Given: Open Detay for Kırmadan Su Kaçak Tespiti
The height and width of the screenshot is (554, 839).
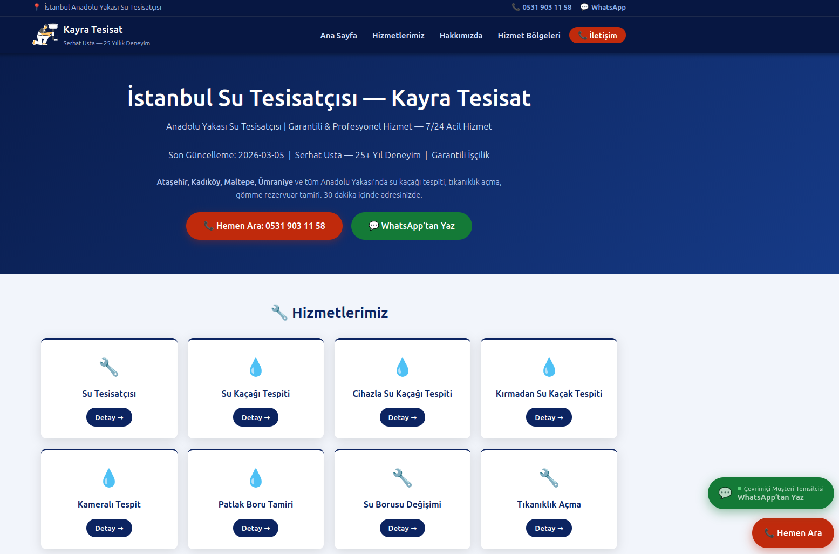Looking at the screenshot, I should (x=549, y=417).
